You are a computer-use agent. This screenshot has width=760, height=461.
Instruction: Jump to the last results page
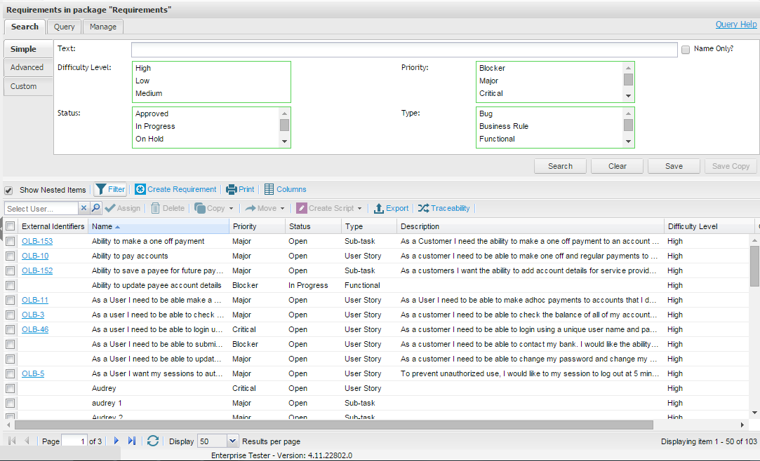[132, 441]
